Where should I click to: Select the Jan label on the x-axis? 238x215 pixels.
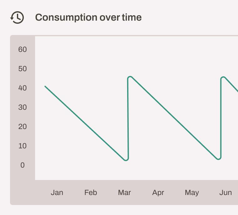click(57, 192)
